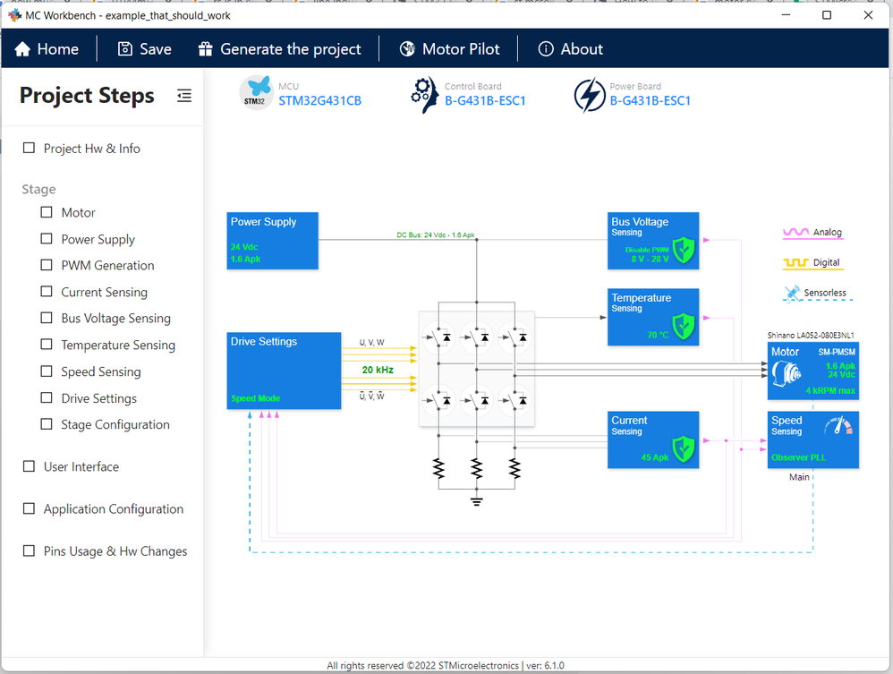Open the Motor SM-PMSM diagram block

click(x=812, y=371)
